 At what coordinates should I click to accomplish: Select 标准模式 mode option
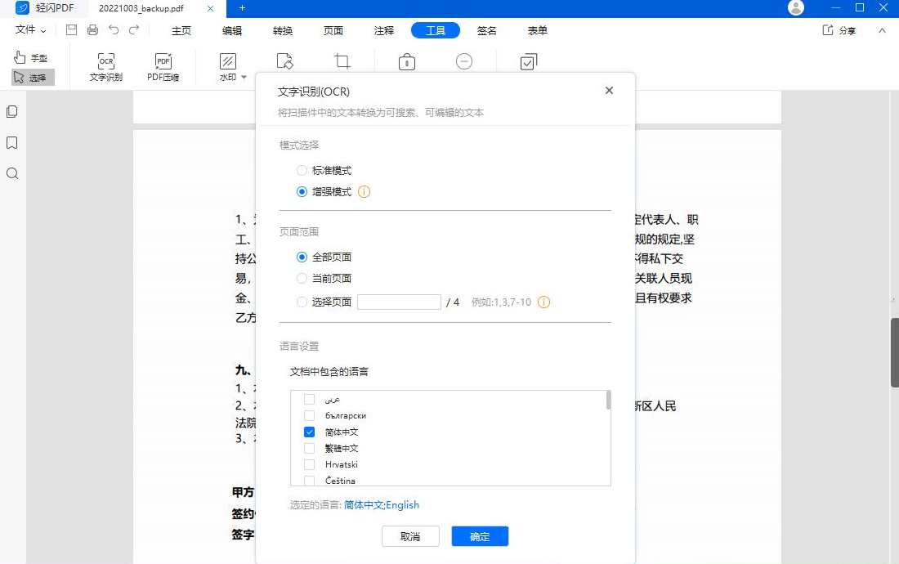302,170
